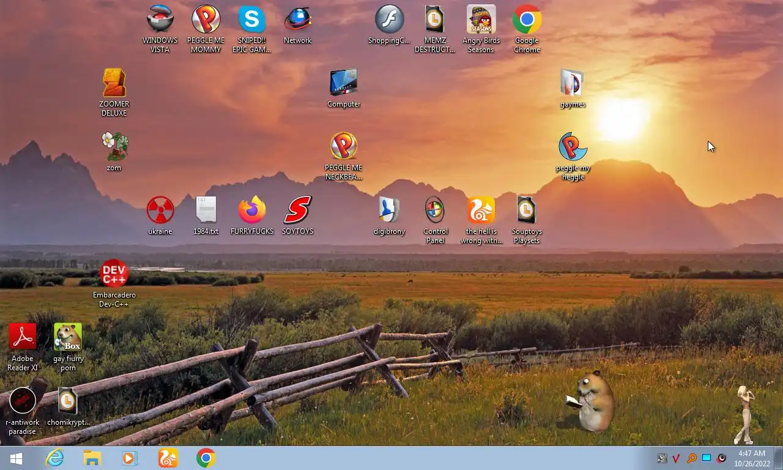The height and width of the screenshot is (470, 783).
Task: Click the speaker-like red tray icon
Action: (x=722, y=458)
